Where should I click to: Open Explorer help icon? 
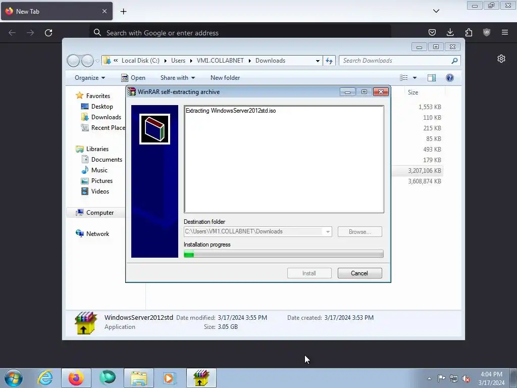coord(450,78)
